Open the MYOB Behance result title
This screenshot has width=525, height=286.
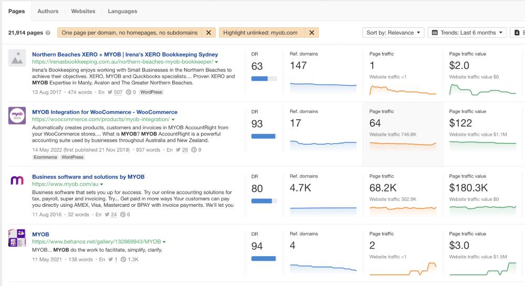[40, 234]
